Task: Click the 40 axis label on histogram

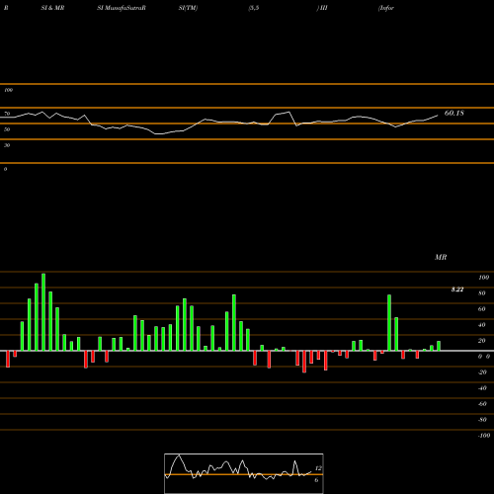Action: 482,325
